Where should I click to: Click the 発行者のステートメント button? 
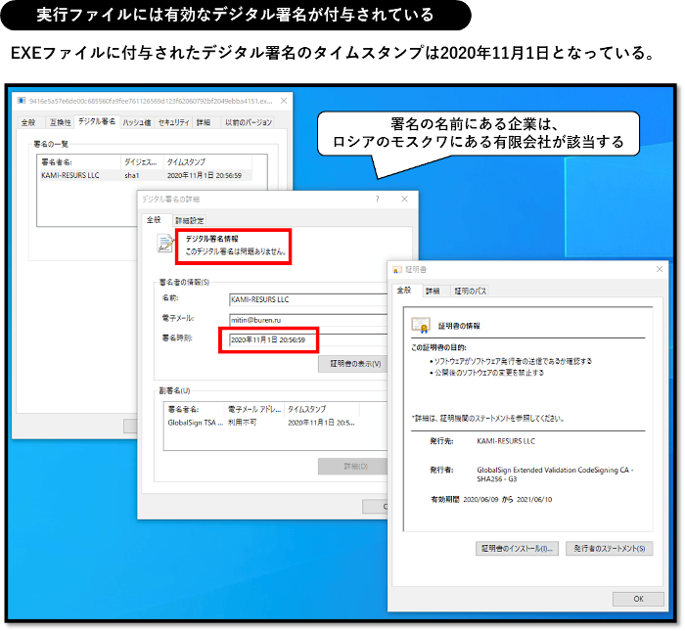pos(608,548)
